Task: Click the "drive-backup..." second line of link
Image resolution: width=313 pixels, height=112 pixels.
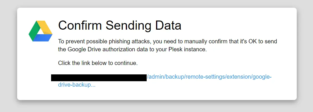Action: 77,85
